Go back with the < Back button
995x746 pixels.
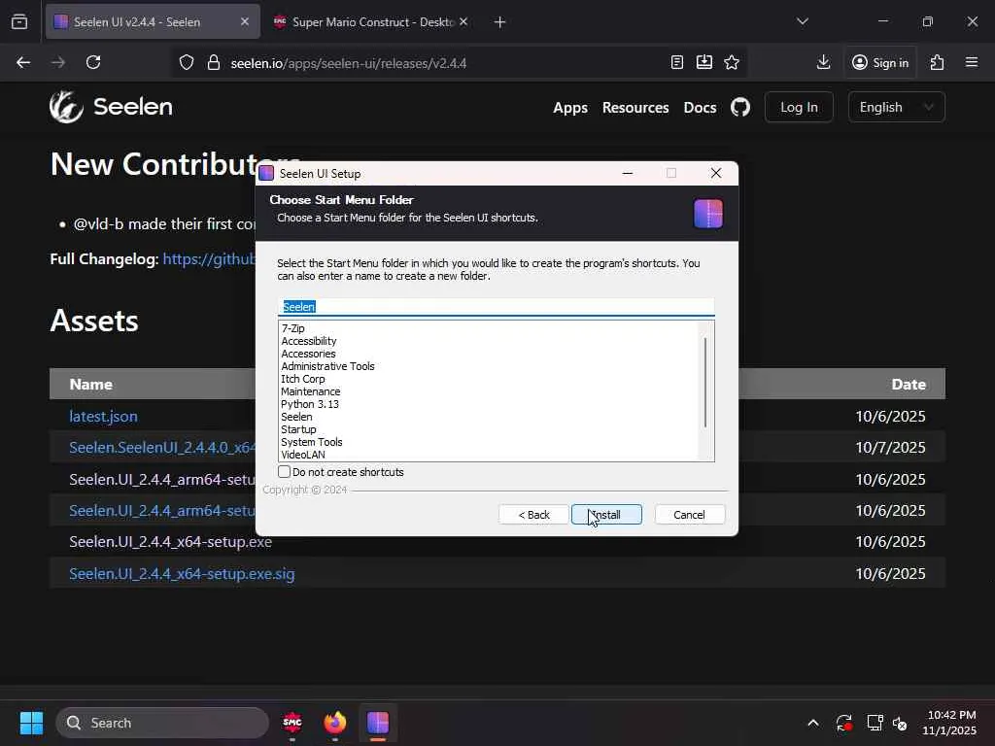(533, 515)
